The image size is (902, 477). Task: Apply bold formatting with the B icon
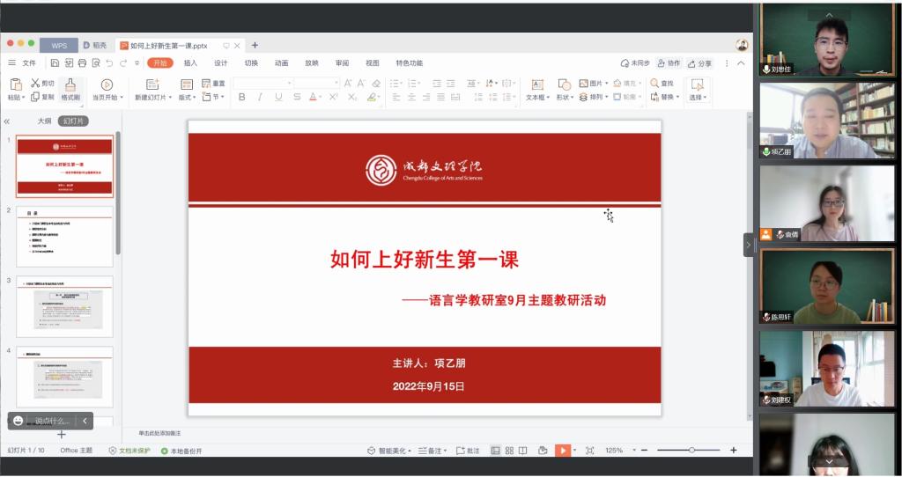point(241,97)
